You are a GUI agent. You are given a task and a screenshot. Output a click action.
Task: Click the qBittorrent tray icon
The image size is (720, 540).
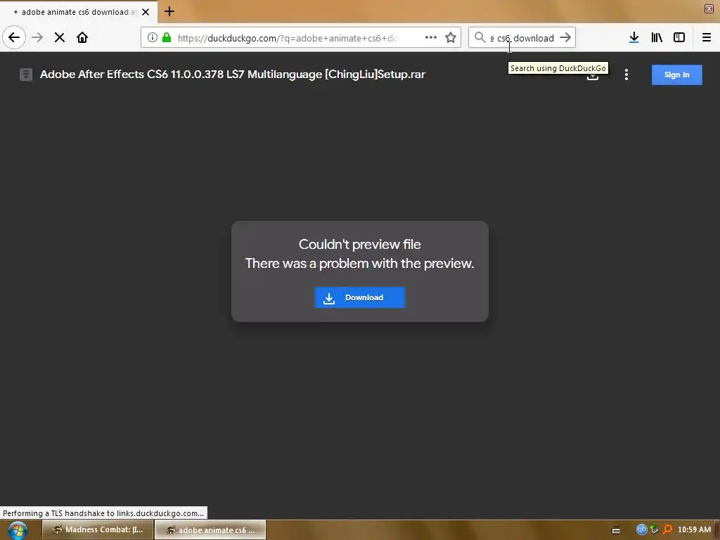(x=641, y=529)
